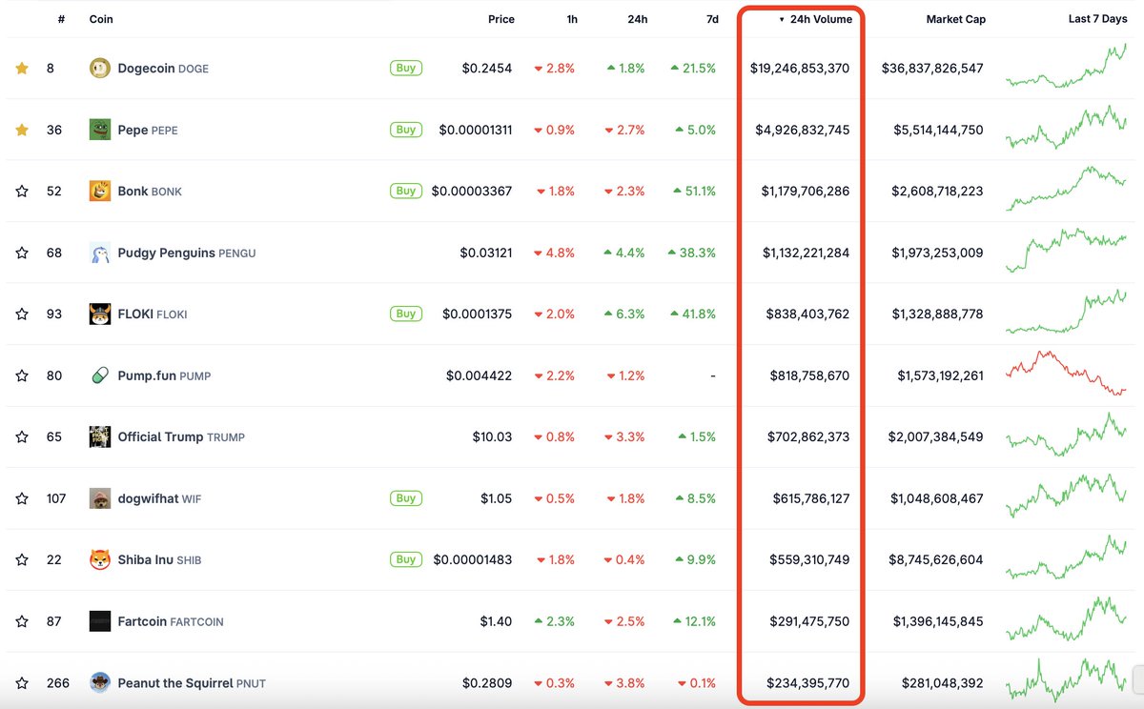Star Fartcoin for the watchlist
This screenshot has width=1144, height=709.
[22, 621]
